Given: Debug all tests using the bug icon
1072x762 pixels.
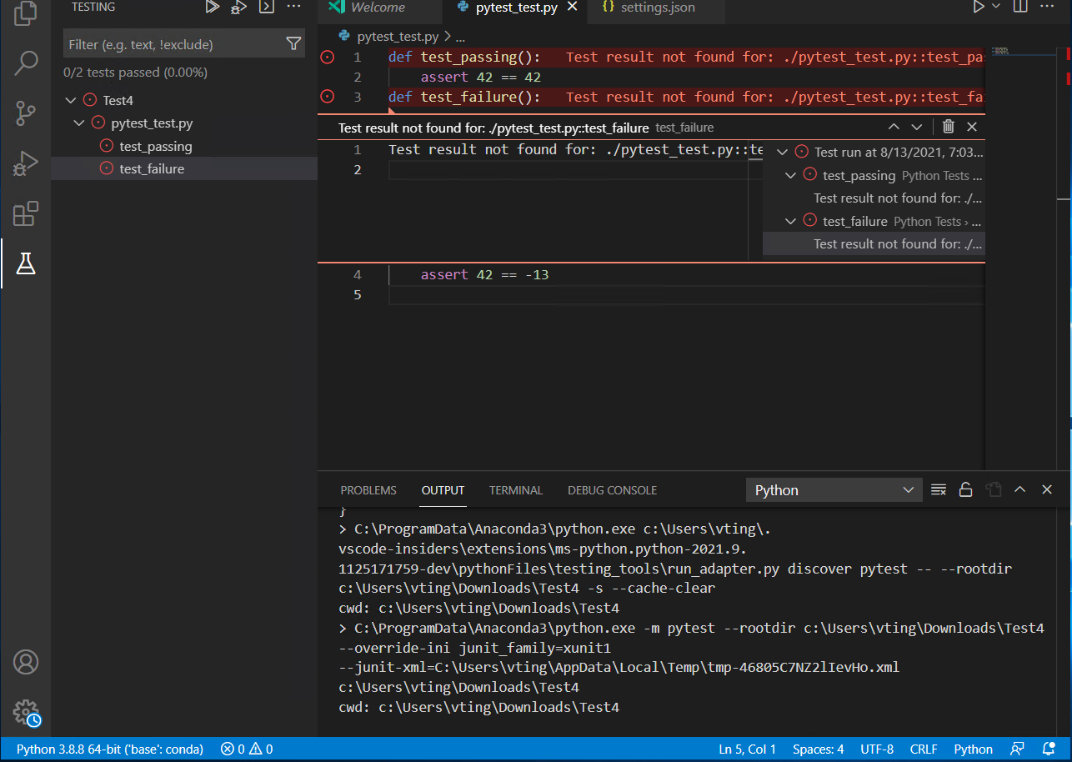Looking at the screenshot, I should (238, 8).
